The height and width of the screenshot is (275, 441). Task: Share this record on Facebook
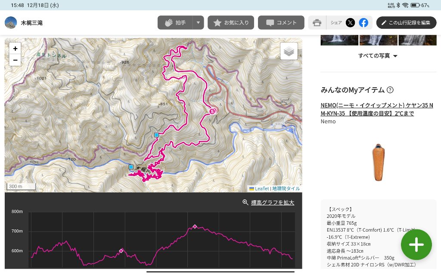(x=363, y=23)
